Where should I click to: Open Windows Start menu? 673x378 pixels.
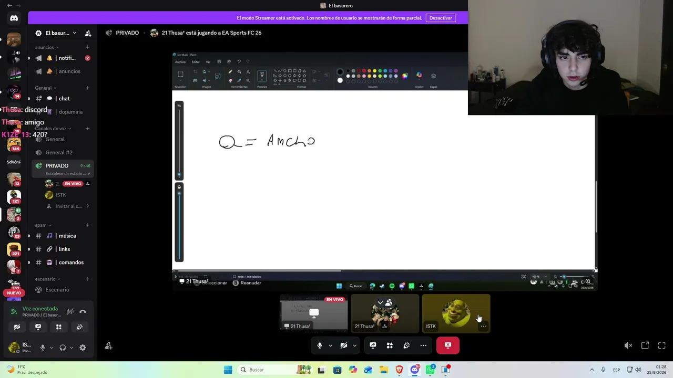point(228,370)
